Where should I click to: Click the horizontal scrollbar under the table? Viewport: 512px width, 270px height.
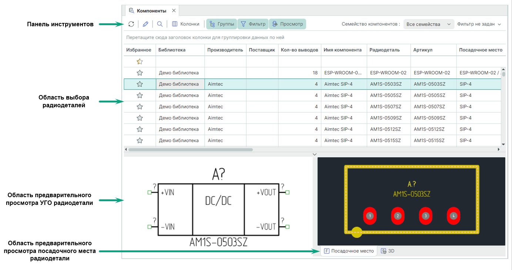[190, 150]
